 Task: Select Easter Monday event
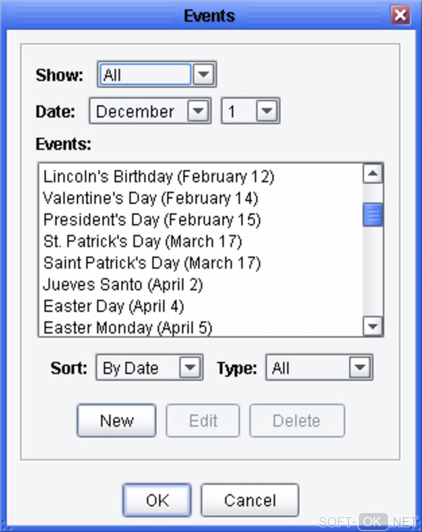point(127,328)
